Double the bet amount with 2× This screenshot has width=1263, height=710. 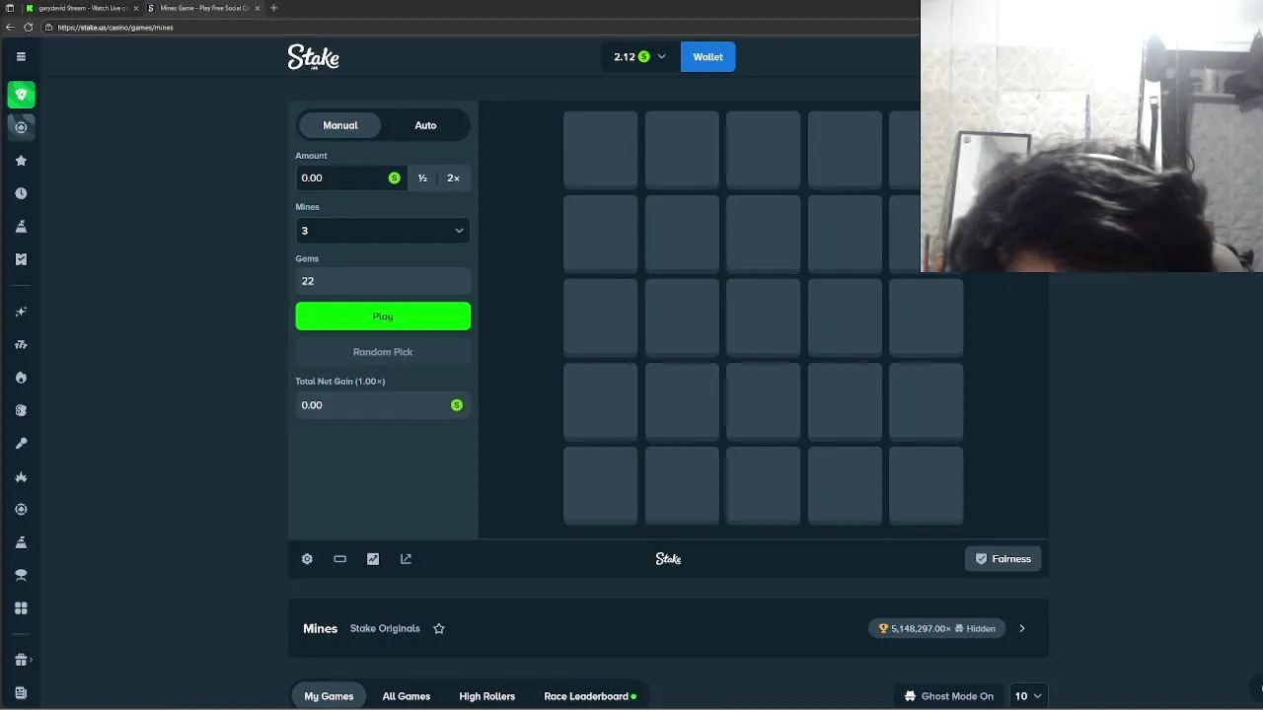pos(453,178)
